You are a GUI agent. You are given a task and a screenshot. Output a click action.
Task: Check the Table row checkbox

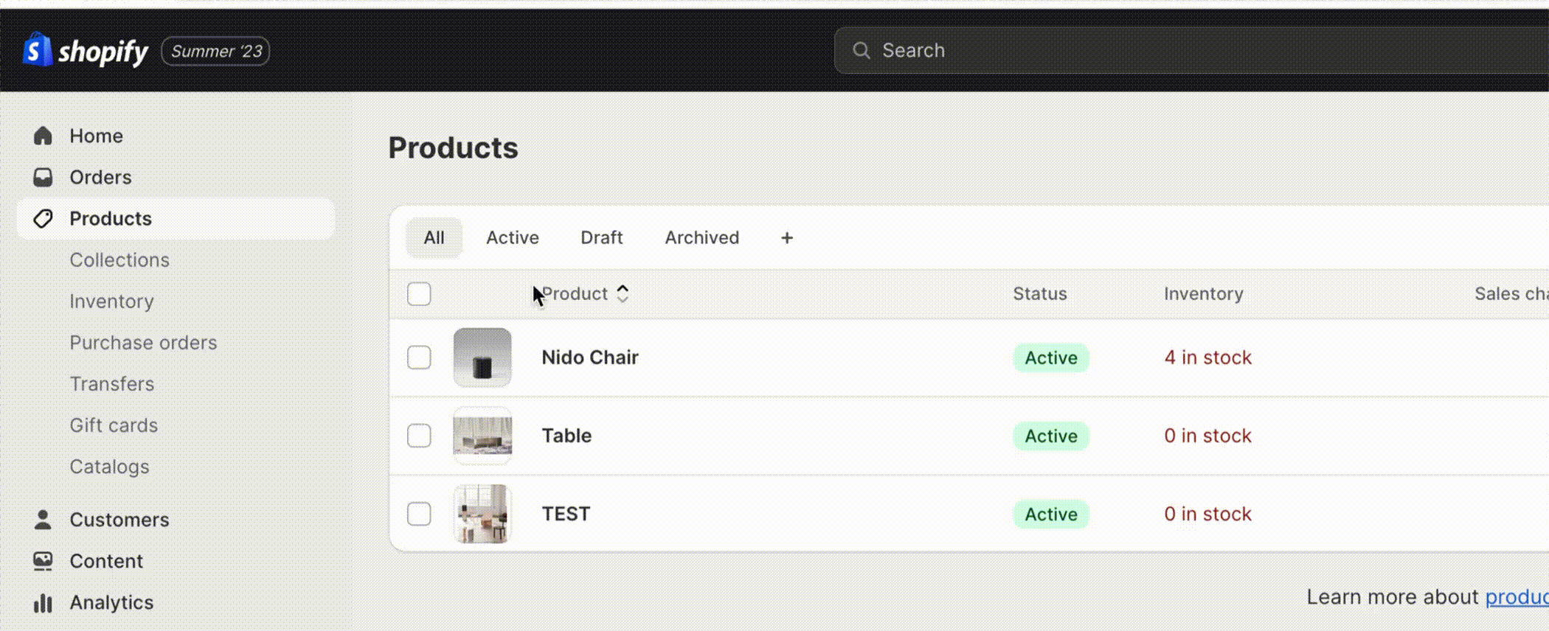click(419, 436)
